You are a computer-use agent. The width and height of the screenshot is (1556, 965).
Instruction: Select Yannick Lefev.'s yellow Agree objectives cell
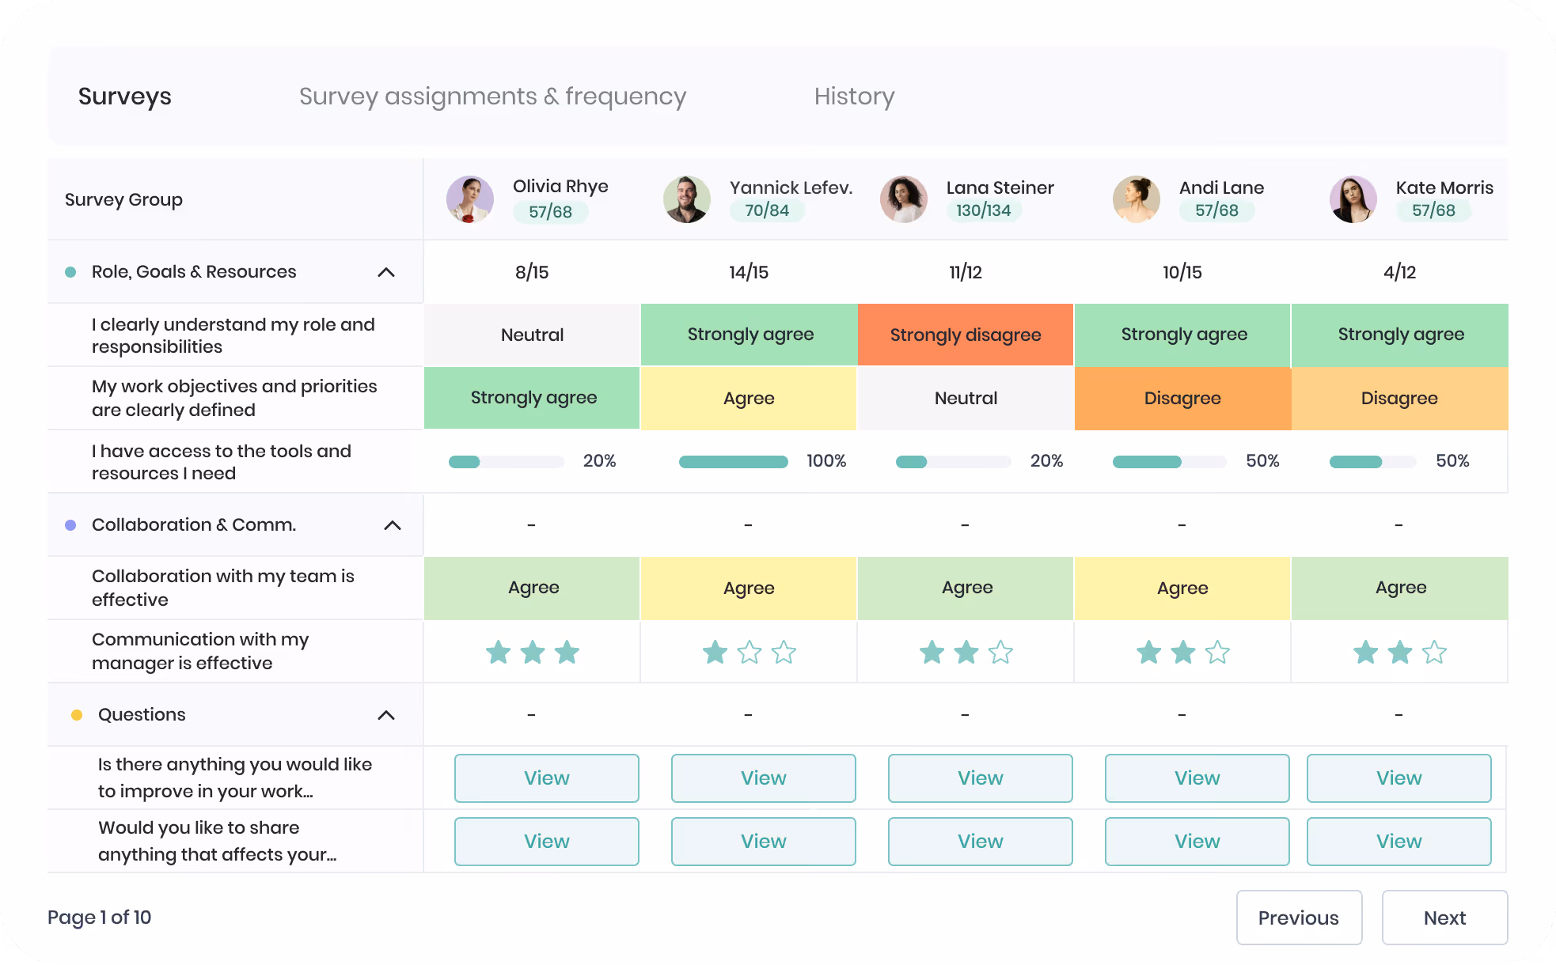[749, 399]
